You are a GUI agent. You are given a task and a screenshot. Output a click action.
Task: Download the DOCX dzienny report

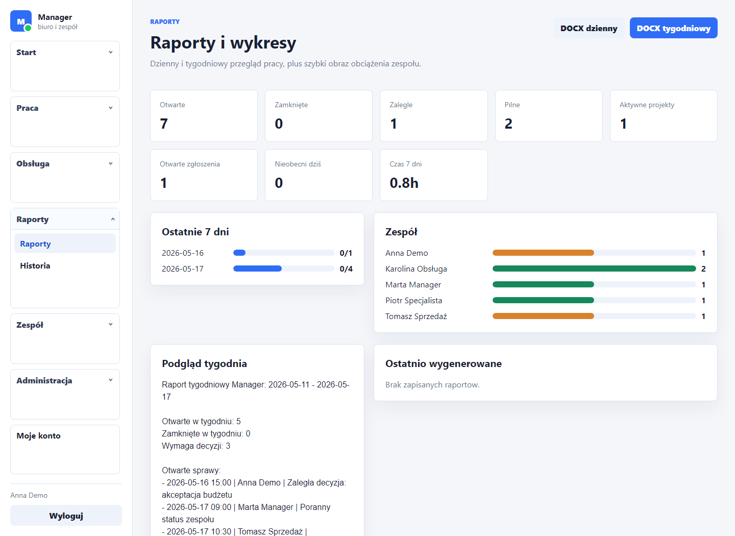pyautogui.click(x=589, y=28)
